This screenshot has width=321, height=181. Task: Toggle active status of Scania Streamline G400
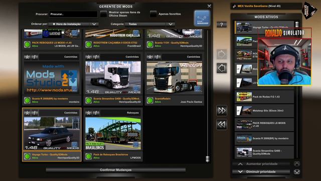(89, 101)
